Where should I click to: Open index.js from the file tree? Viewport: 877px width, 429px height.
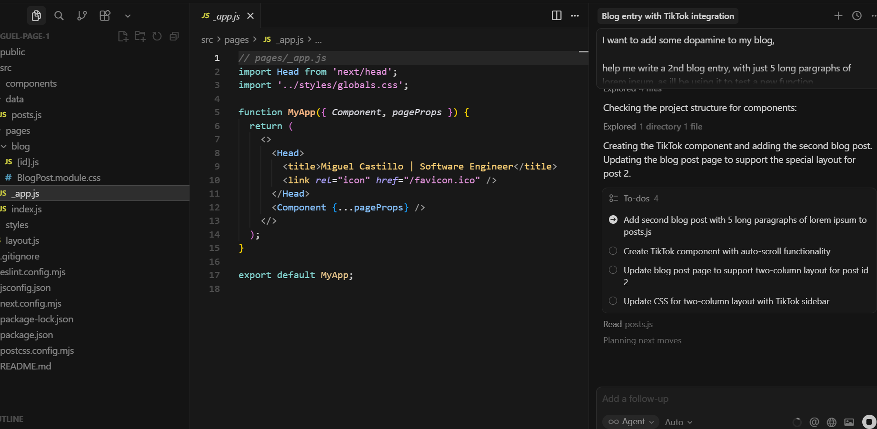coord(26,209)
